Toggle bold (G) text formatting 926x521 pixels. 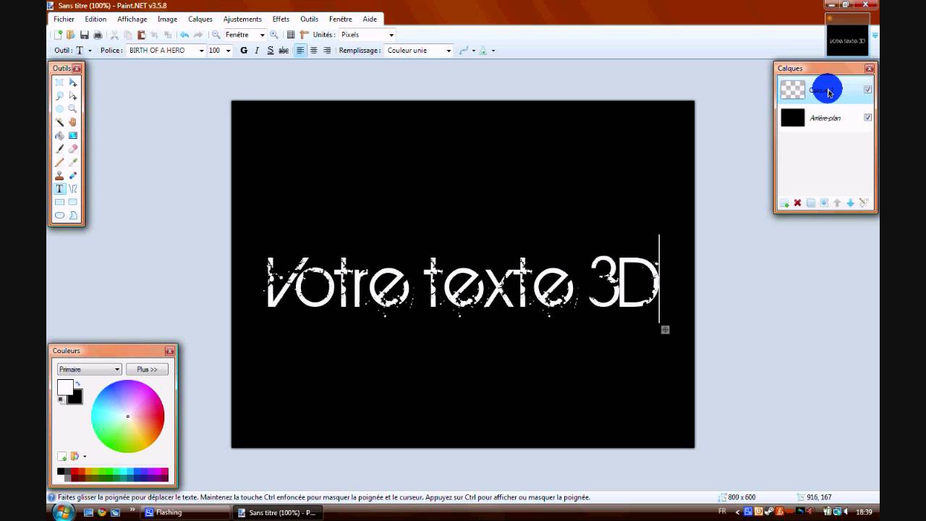[244, 51]
